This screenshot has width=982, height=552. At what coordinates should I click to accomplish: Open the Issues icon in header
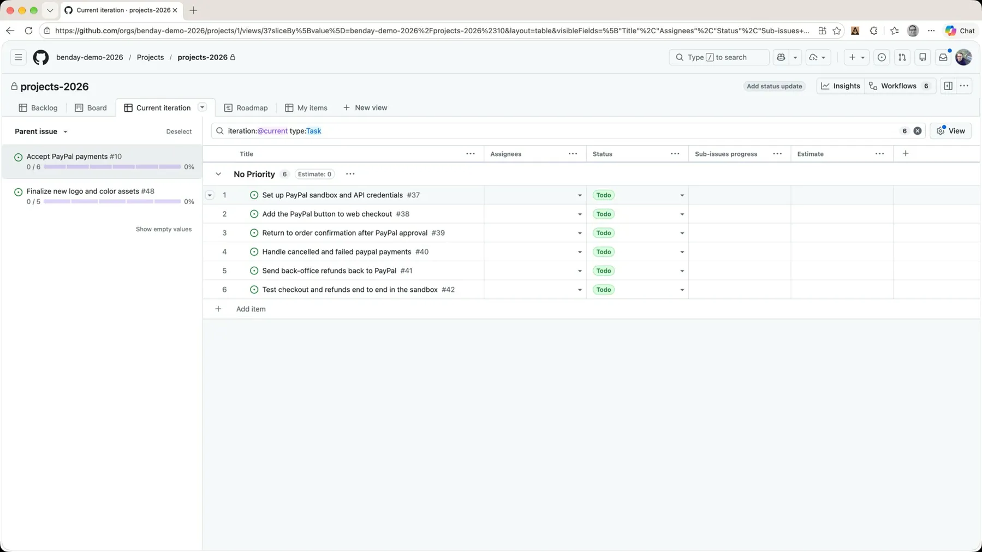(882, 57)
